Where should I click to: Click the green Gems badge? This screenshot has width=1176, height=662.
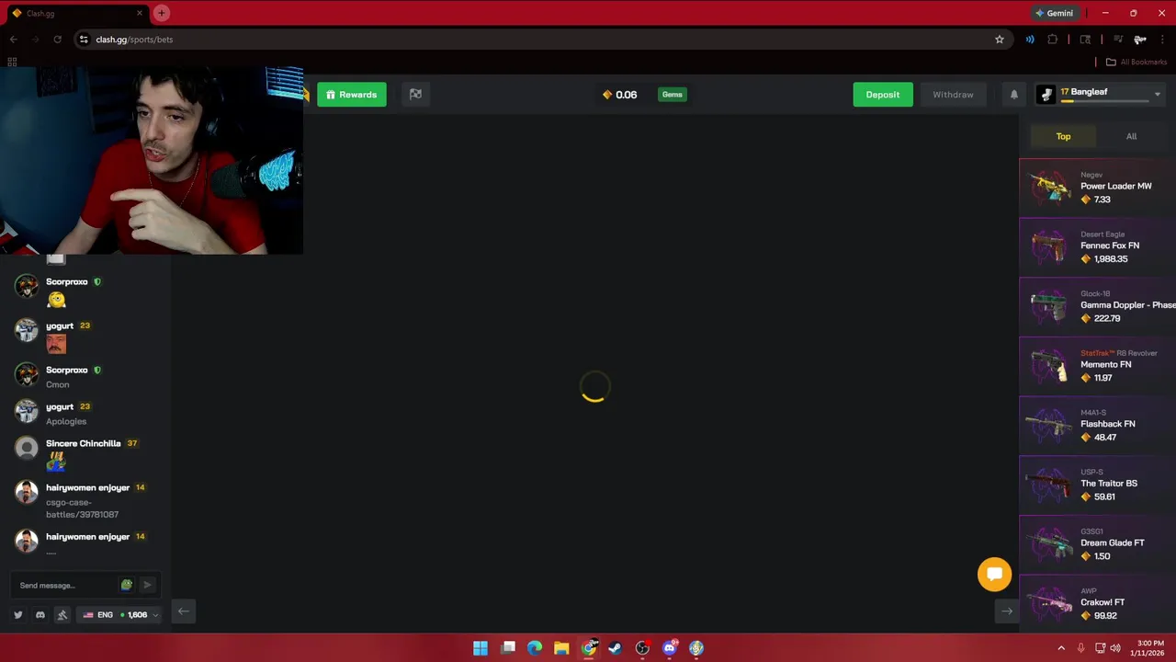click(673, 95)
